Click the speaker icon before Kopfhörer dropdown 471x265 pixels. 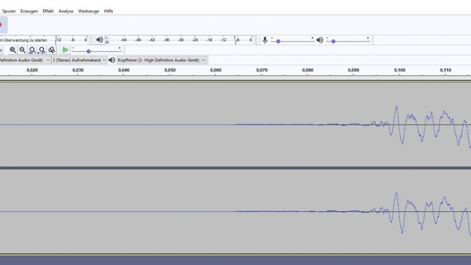pos(112,60)
